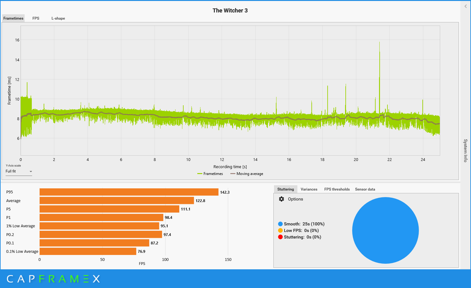This screenshot has height=288, width=471.
Task: Click the green Frametimes legend color line
Action: click(200, 174)
